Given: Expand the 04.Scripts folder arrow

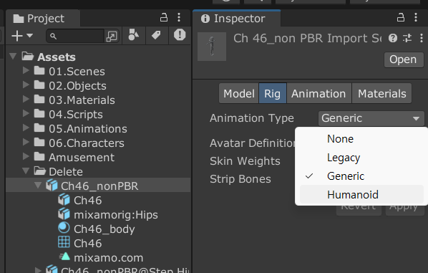Looking at the screenshot, I should pyautogui.click(x=26, y=113).
